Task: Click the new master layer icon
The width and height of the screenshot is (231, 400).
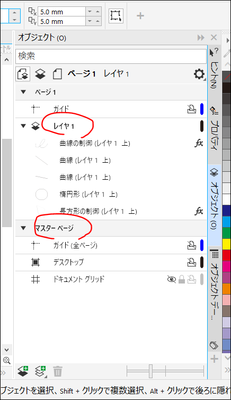Action: pos(41,371)
